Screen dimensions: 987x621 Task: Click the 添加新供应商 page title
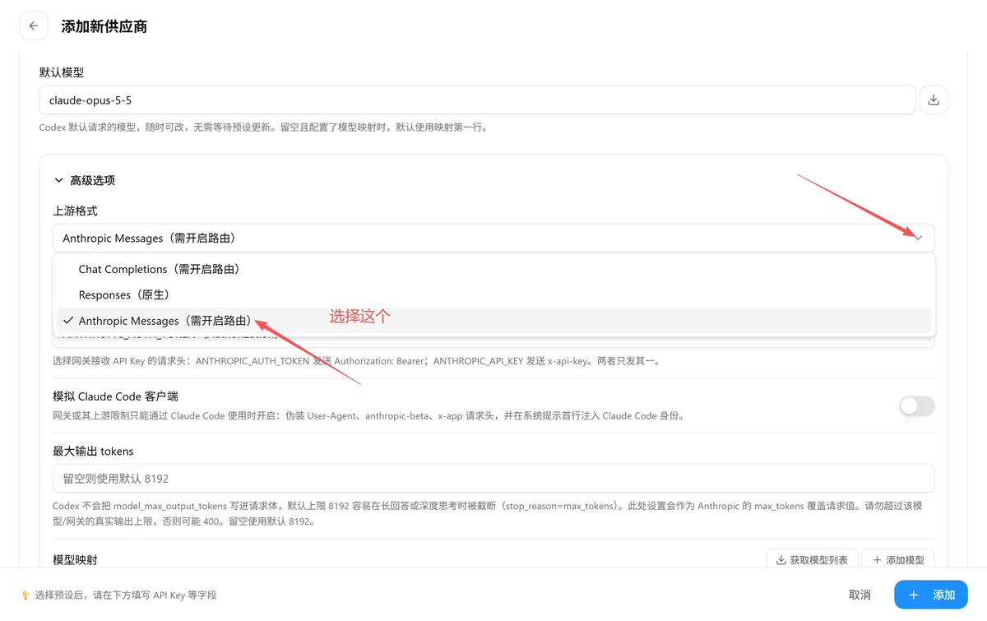click(104, 26)
